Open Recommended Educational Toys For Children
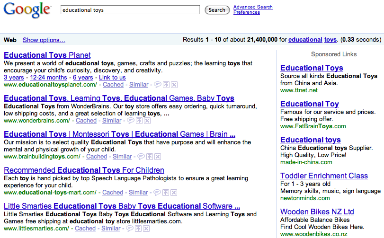Viewport: 384px width, 238px height. tap(84, 170)
